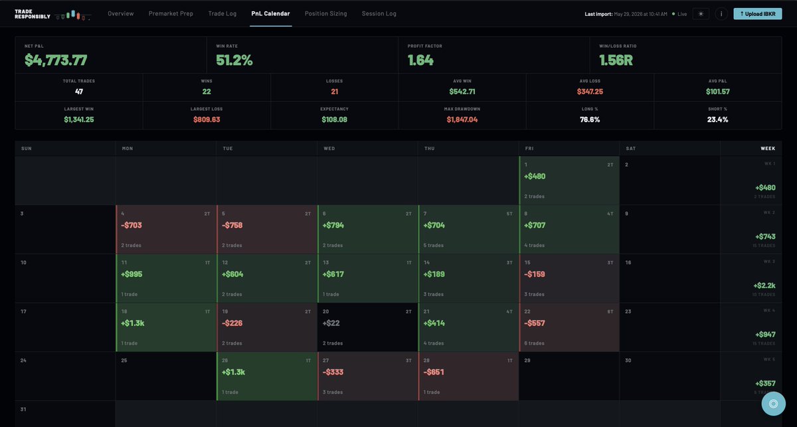Click the Avg Loss $347.25 stat
The width and height of the screenshot is (797, 427).
tap(590, 87)
